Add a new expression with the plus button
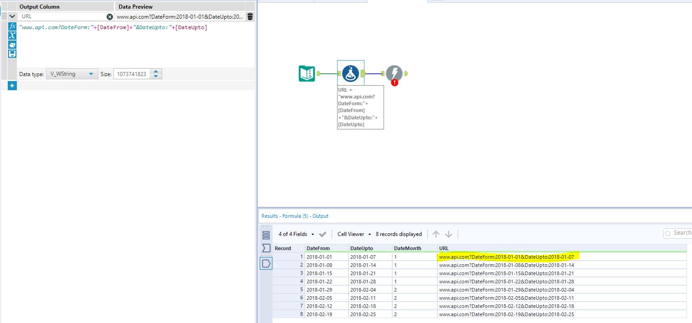 pyautogui.click(x=12, y=85)
